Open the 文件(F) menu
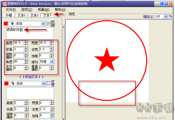The height and width of the screenshot is (120, 175). coord(11,10)
